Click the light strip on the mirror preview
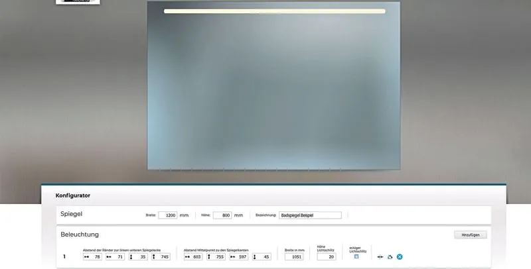This screenshot has height=269, width=531. (x=274, y=11)
